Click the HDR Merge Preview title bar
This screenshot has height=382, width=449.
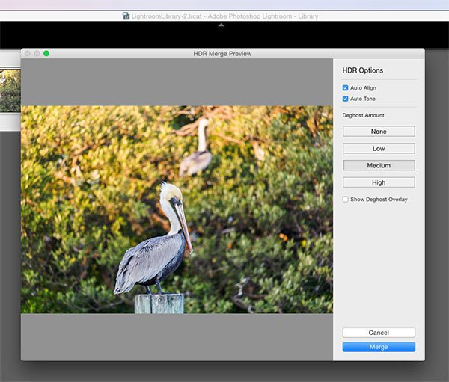222,54
